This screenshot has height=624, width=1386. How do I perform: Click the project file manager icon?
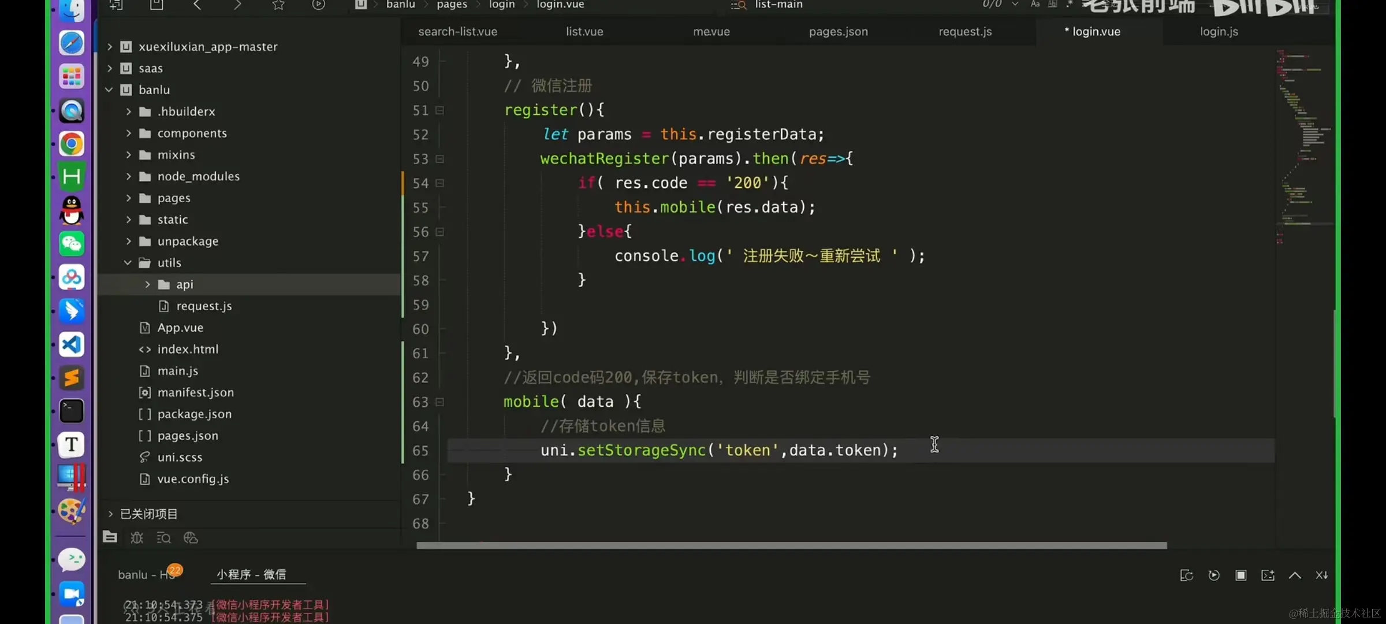pyautogui.click(x=110, y=537)
